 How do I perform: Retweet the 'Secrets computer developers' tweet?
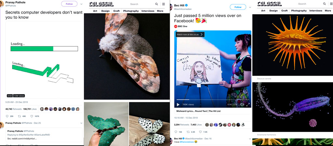(x=19, y=116)
